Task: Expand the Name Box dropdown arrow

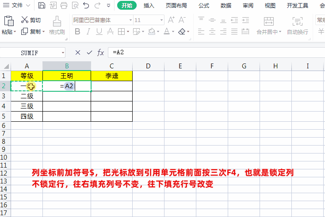Action: pos(63,53)
